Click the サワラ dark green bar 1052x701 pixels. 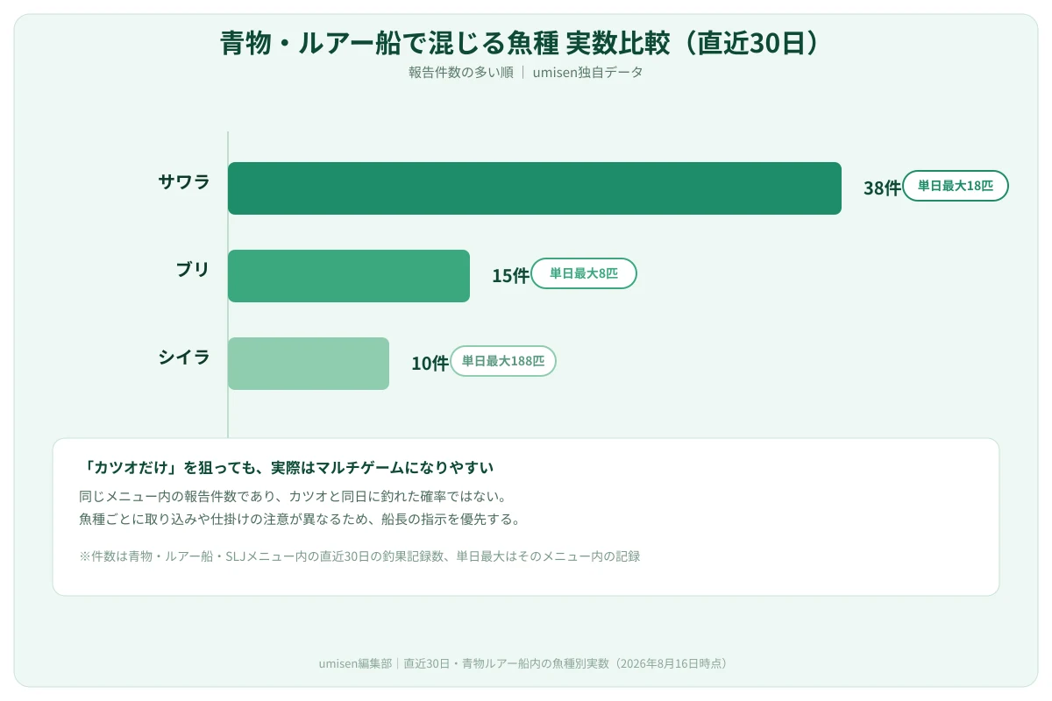pyautogui.click(x=535, y=188)
